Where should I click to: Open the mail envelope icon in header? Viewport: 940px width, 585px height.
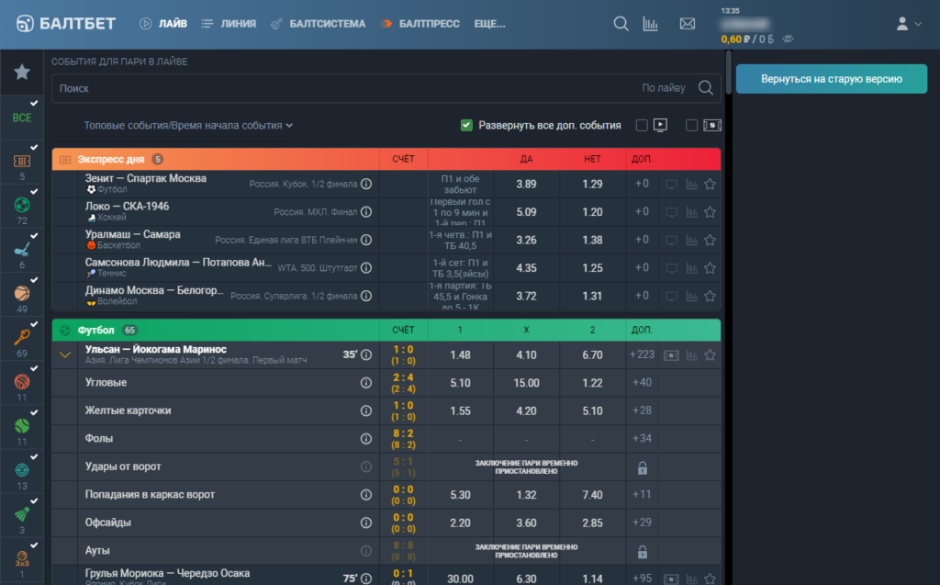click(688, 24)
